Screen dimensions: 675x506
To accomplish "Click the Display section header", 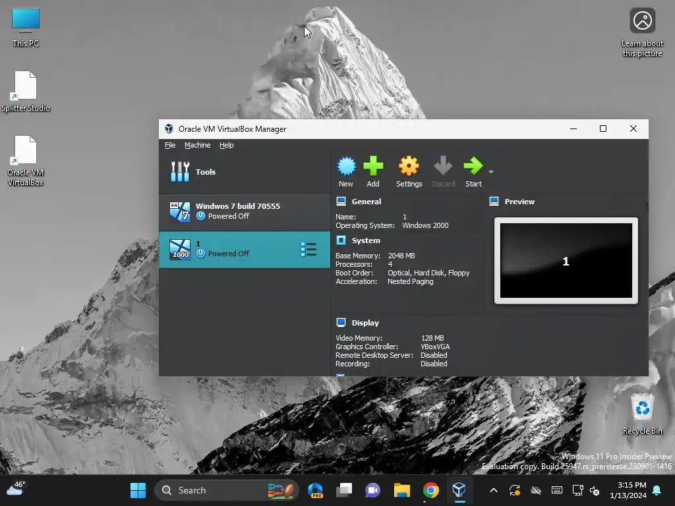I will (x=365, y=323).
